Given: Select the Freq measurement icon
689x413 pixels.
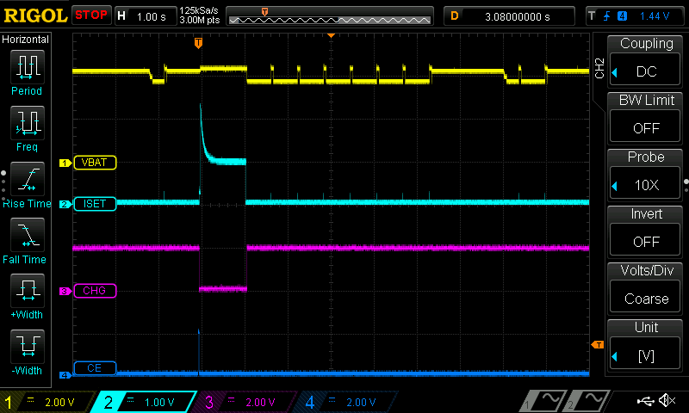Looking at the screenshot, I should pos(28,123).
